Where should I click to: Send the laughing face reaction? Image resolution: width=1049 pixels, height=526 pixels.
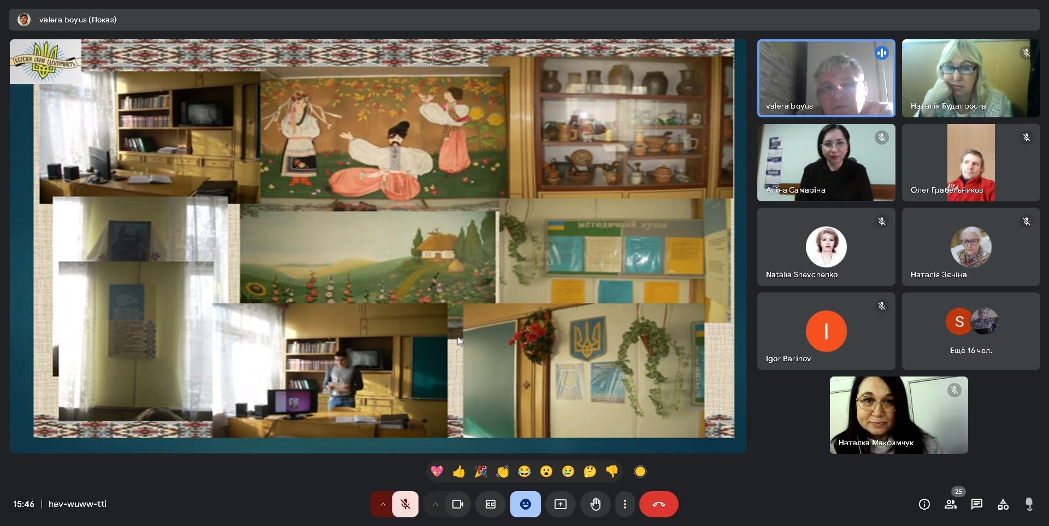(x=524, y=471)
